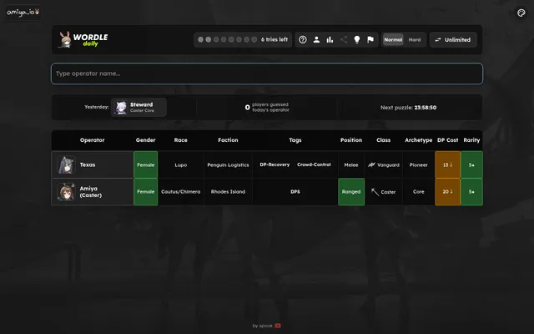The height and width of the screenshot is (334, 534).
Task: Click Female cell in Texas row
Action: click(x=145, y=164)
